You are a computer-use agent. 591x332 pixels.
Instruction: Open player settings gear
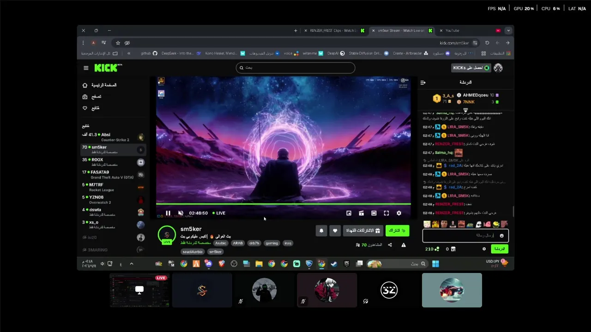[x=399, y=213]
